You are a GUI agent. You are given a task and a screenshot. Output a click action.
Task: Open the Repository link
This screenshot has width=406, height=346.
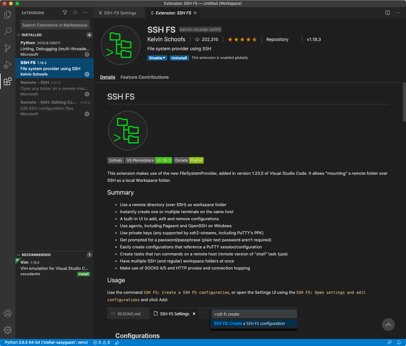[x=277, y=39]
